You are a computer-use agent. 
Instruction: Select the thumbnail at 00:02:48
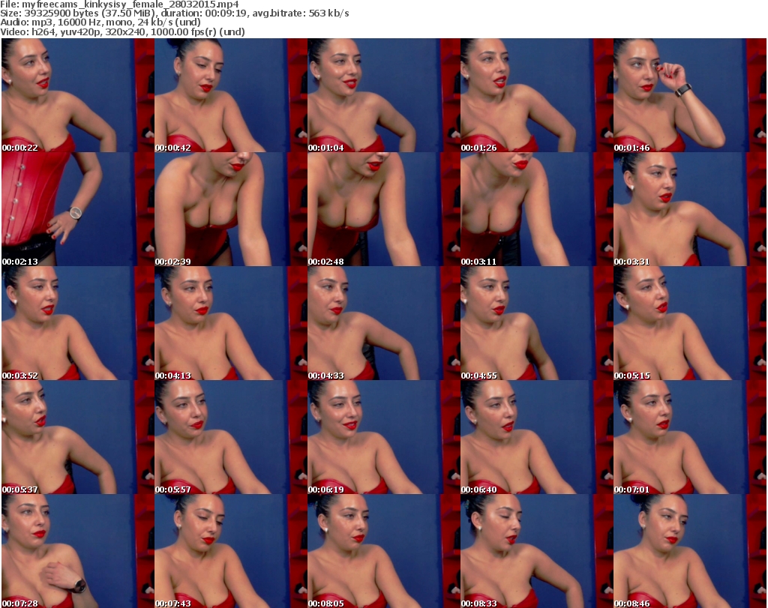(383, 209)
